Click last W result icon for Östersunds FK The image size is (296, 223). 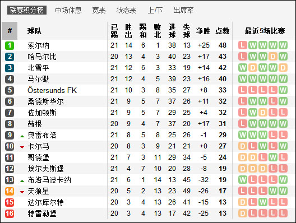pyautogui.click(x=283, y=90)
